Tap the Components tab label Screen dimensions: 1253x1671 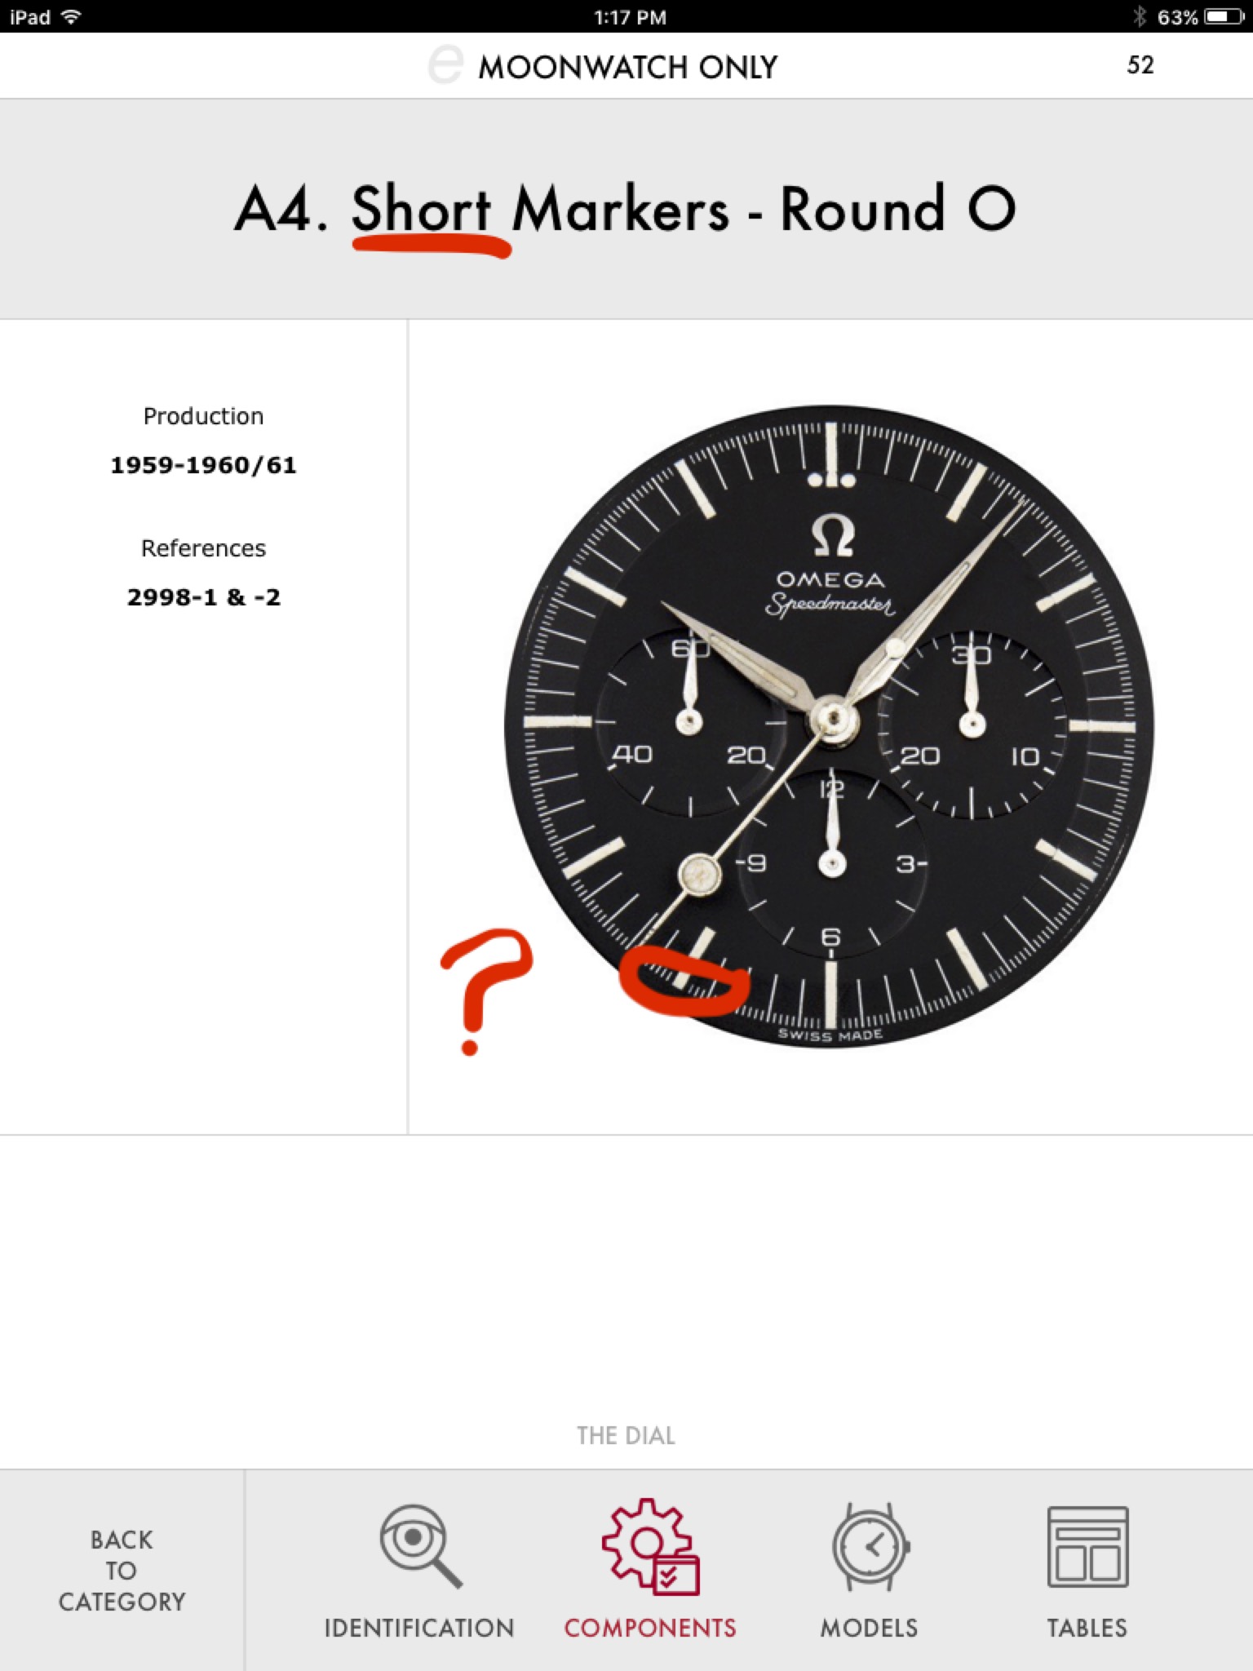650,1628
